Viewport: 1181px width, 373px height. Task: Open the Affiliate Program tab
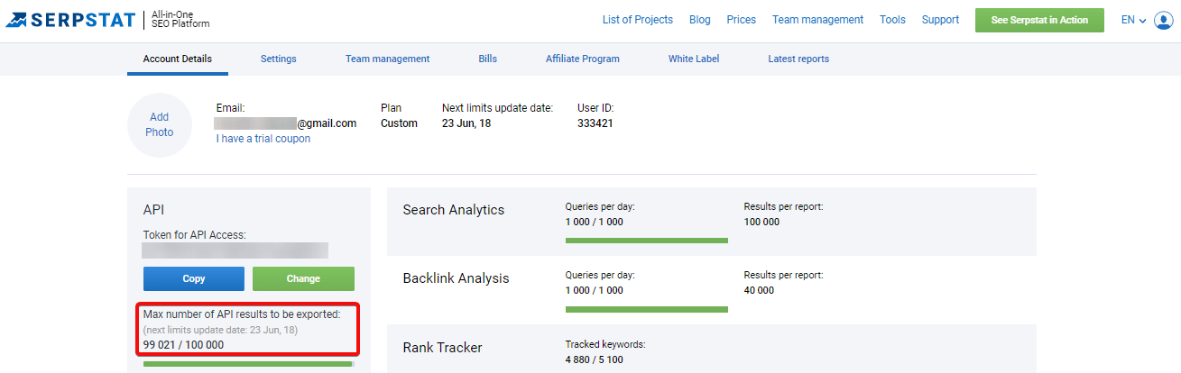coord(582,59)
